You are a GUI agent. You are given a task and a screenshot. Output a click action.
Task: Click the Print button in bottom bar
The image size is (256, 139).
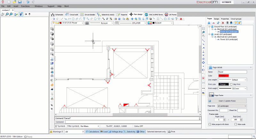pyautogui.click(x=172, y=132)
